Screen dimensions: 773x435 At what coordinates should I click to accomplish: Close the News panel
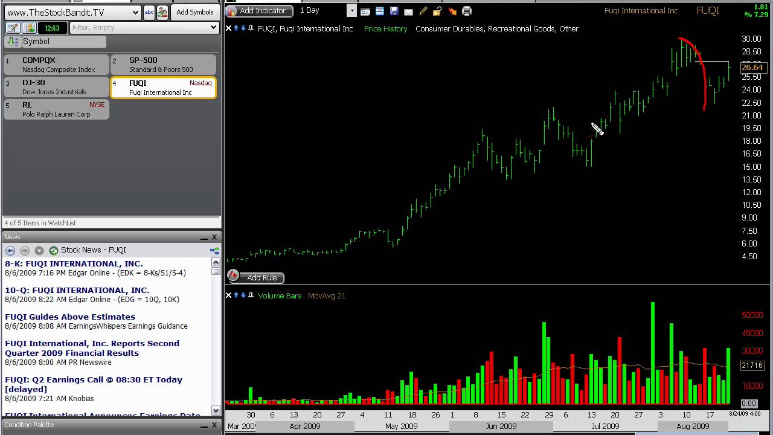214,237
